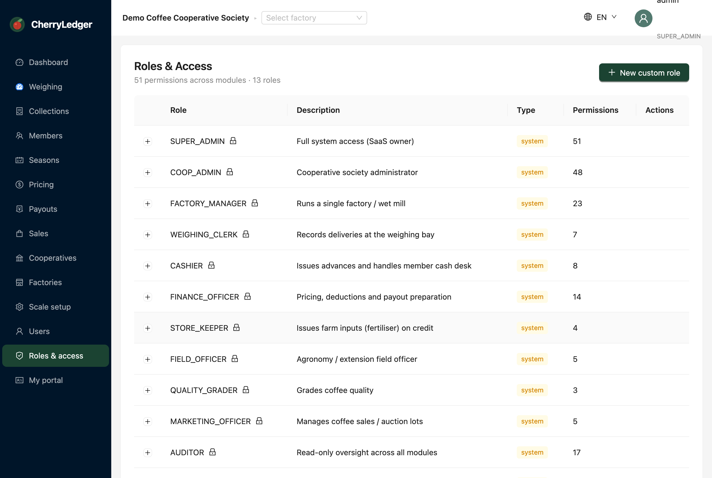The width and height of the screenshot is (712, 478).
Task: Click Demo Coffee Cooperative Society breadcrumb
Action: coord(186,18)
